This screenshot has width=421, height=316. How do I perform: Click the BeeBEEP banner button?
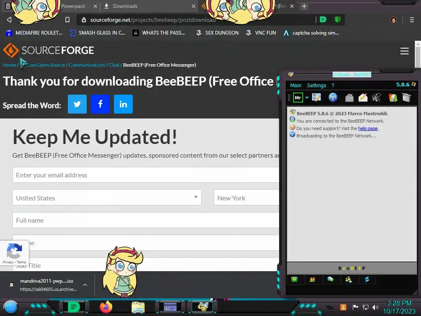(352, 268)
